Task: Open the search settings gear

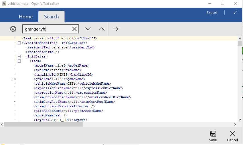Action: pyautogui.click(x=13, y=29)
